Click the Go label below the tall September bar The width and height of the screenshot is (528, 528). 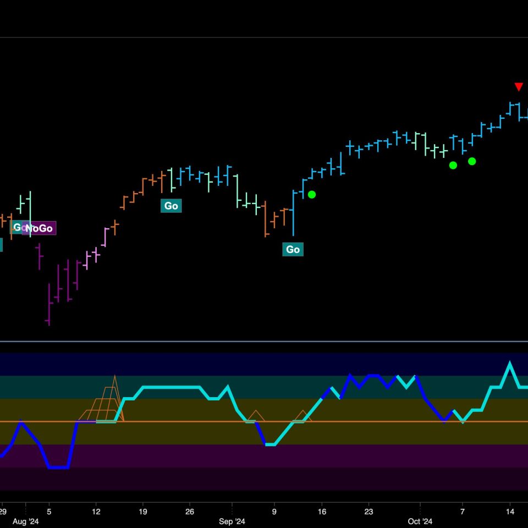point(293,249)
